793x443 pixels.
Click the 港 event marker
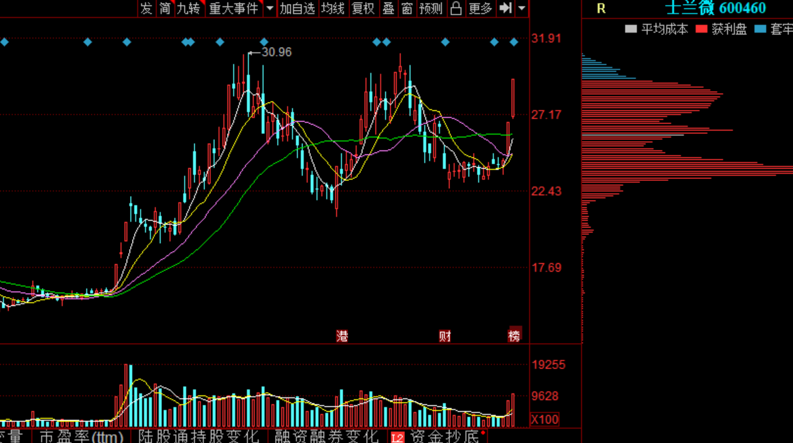[342, 336]
